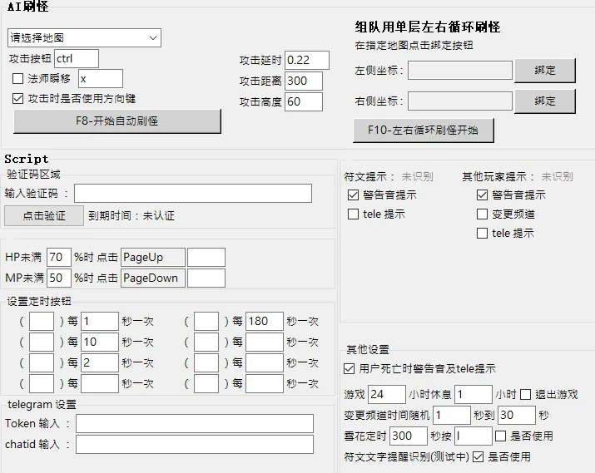595x473 pixels.
Task: Check the 退出游戏 checkbox
Action: click(x=526, y=395)
